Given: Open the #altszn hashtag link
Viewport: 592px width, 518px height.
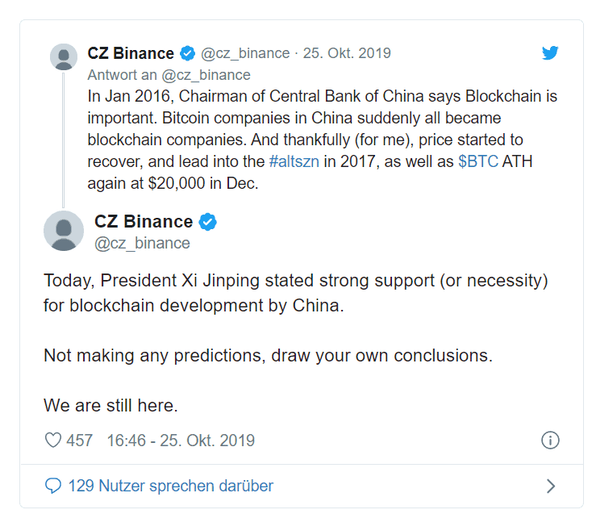Looking at the screenshot, I should (x=294, y=161).
